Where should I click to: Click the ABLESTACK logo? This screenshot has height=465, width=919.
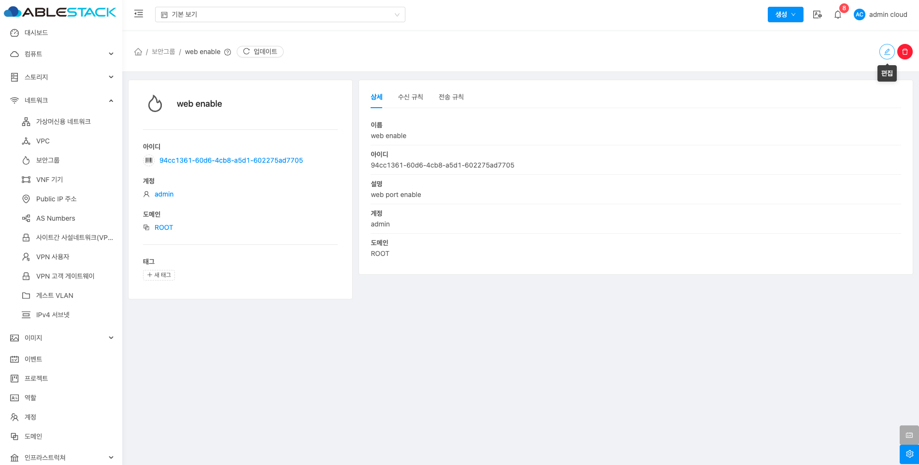click(60, 12)
